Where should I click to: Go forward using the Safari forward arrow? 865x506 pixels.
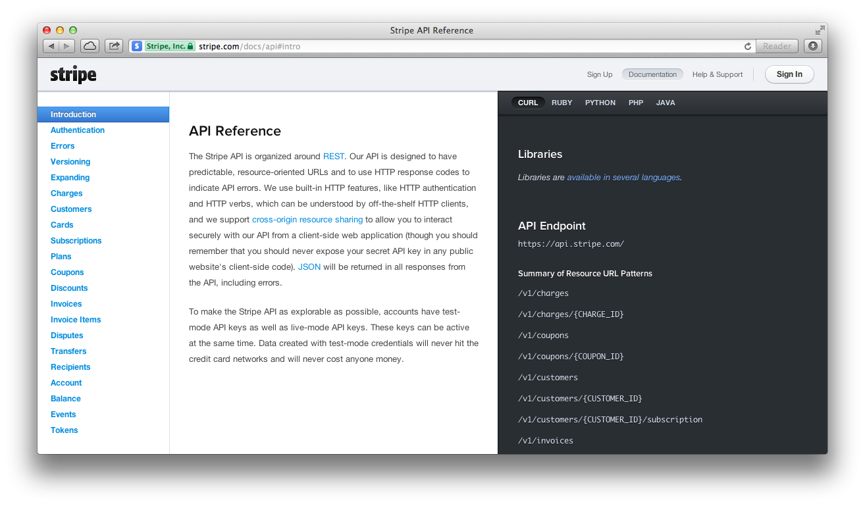[x=67, y=46]
